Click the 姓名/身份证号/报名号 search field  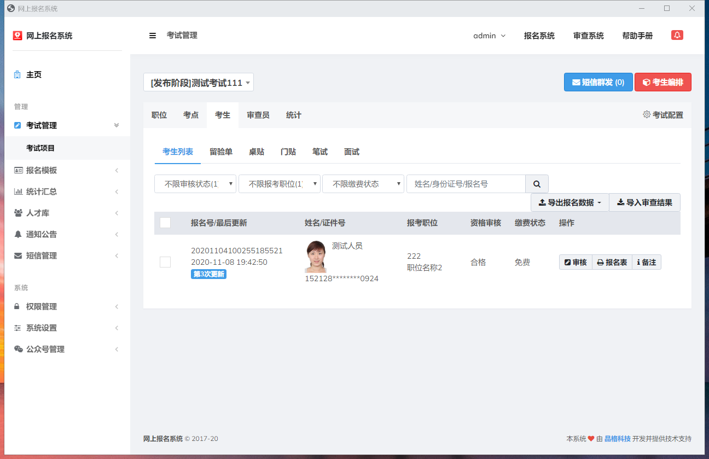466,184
